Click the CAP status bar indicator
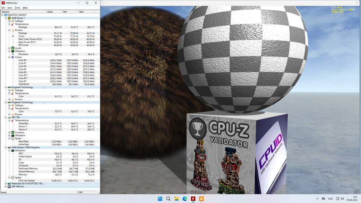The width and height of the screenshot is (361, 203). pyautogui.click(x=80, y=192)
